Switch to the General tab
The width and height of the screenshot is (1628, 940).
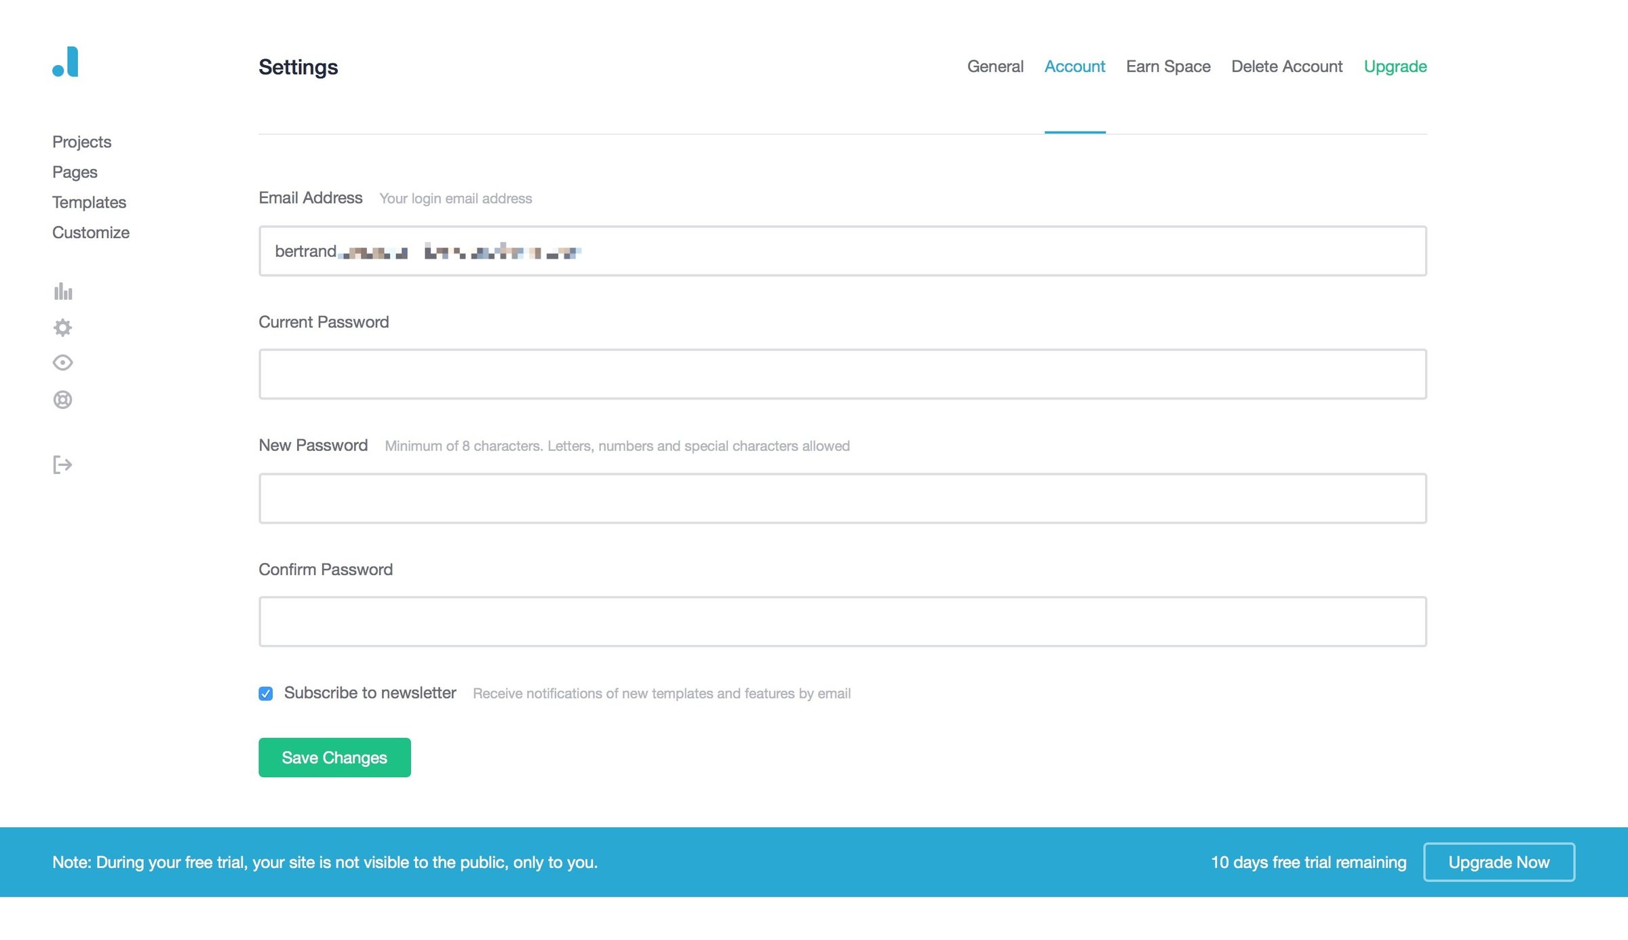[x=995, y=66]
